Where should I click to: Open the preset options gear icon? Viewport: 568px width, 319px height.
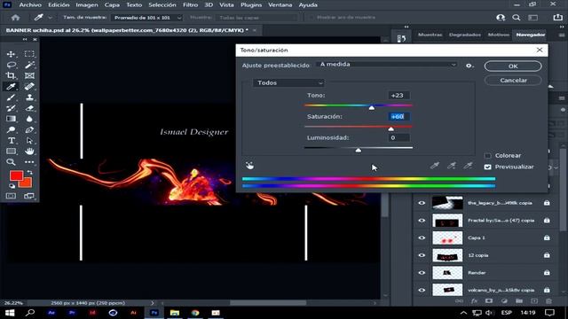coord(469,66)
